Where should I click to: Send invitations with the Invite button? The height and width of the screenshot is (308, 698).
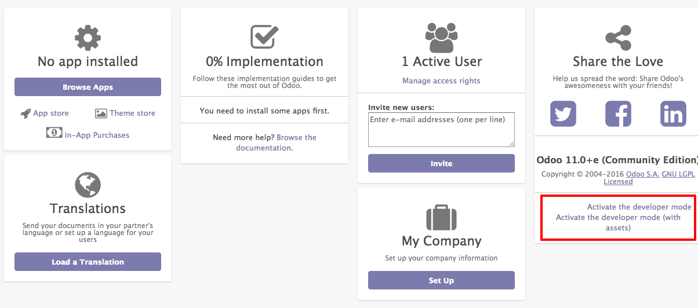441,163
